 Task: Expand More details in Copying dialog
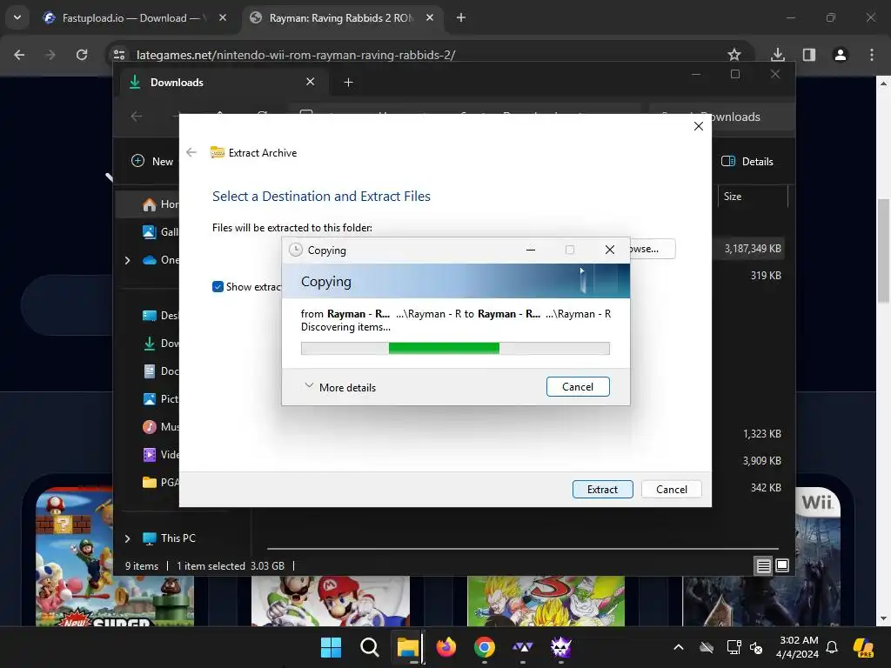point(340,387)
